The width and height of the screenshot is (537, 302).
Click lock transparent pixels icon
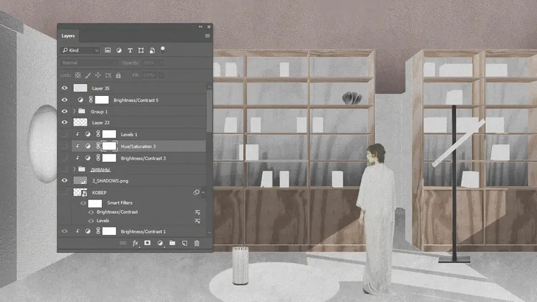click(78, 75)
